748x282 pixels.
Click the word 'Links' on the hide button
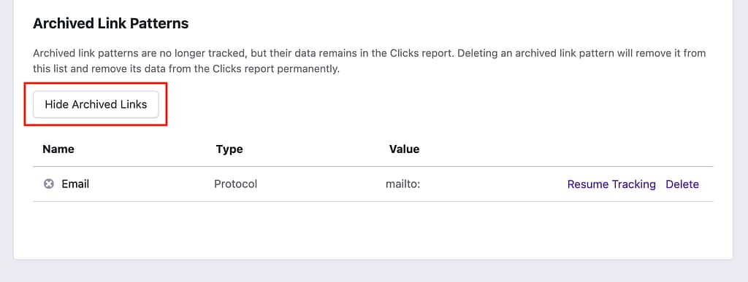pyautogui.click(x=134, y=104)
